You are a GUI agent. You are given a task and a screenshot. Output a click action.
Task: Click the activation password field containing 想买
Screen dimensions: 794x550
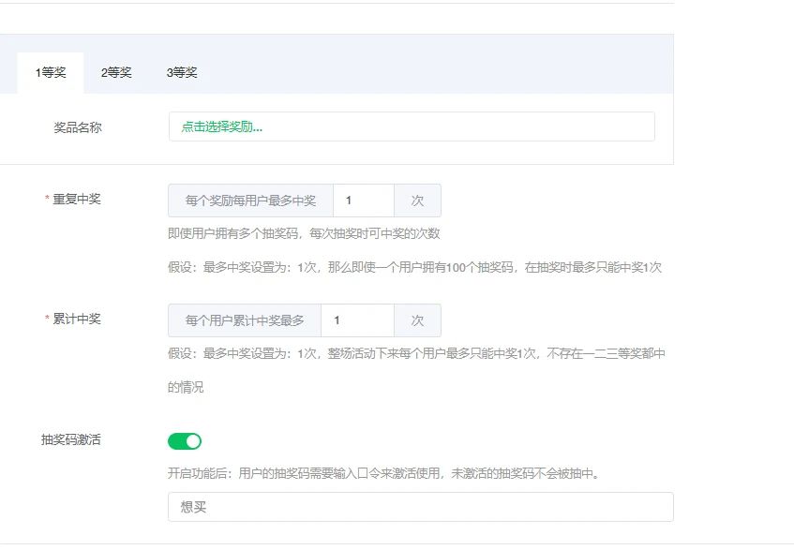click(420, 507)
